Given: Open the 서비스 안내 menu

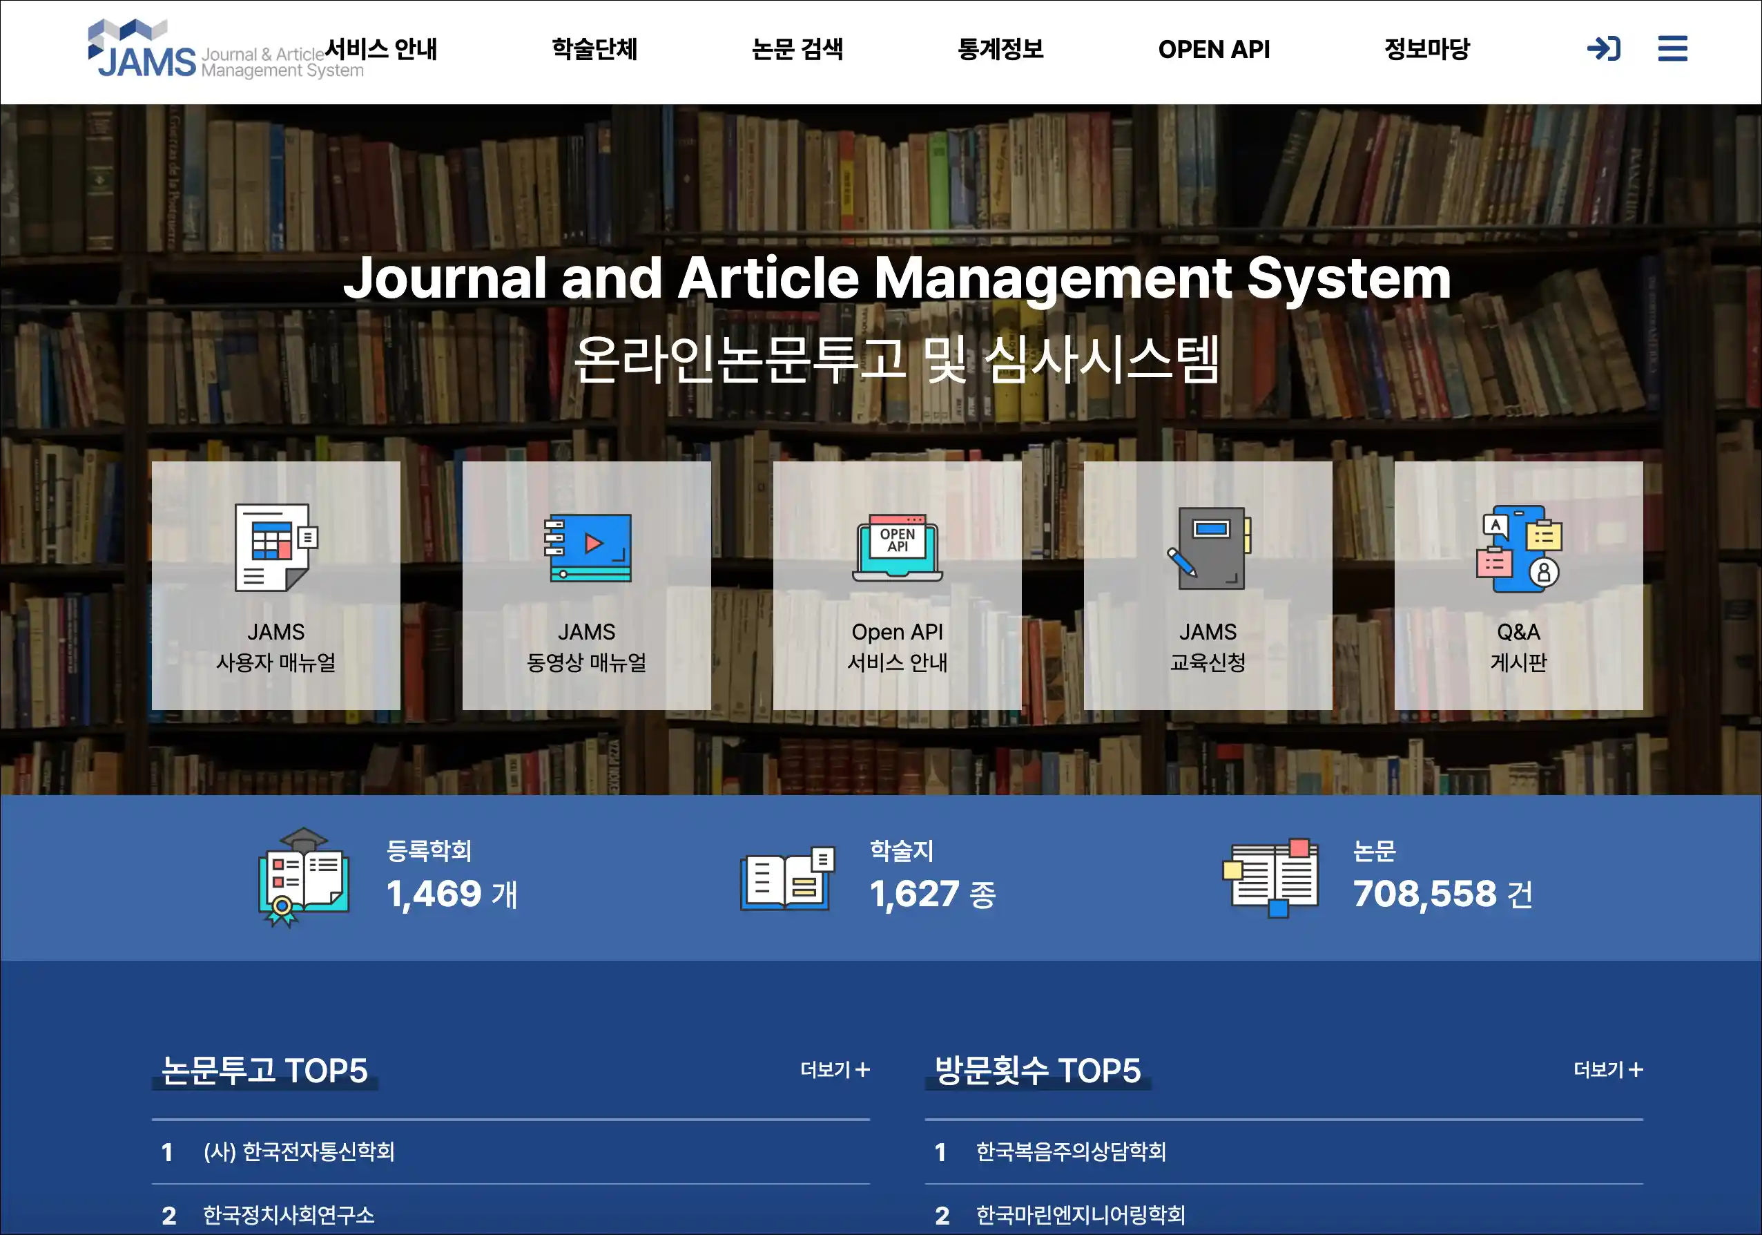Looking at the screenshot, I should [381, 49].
